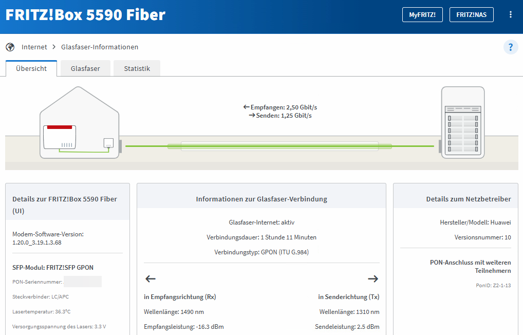Click the Steckverbinder: LC/APC entry
Screen dimensions: 523x335
(x=41, y=296)
